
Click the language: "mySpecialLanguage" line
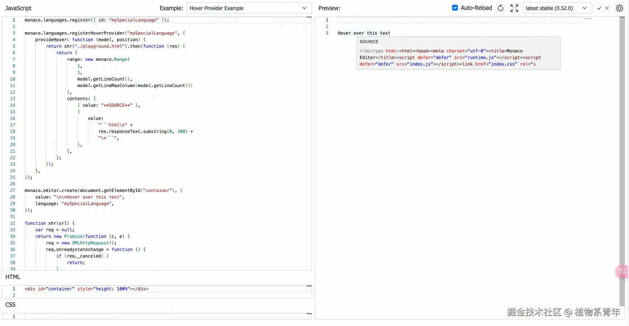point(74,204)
